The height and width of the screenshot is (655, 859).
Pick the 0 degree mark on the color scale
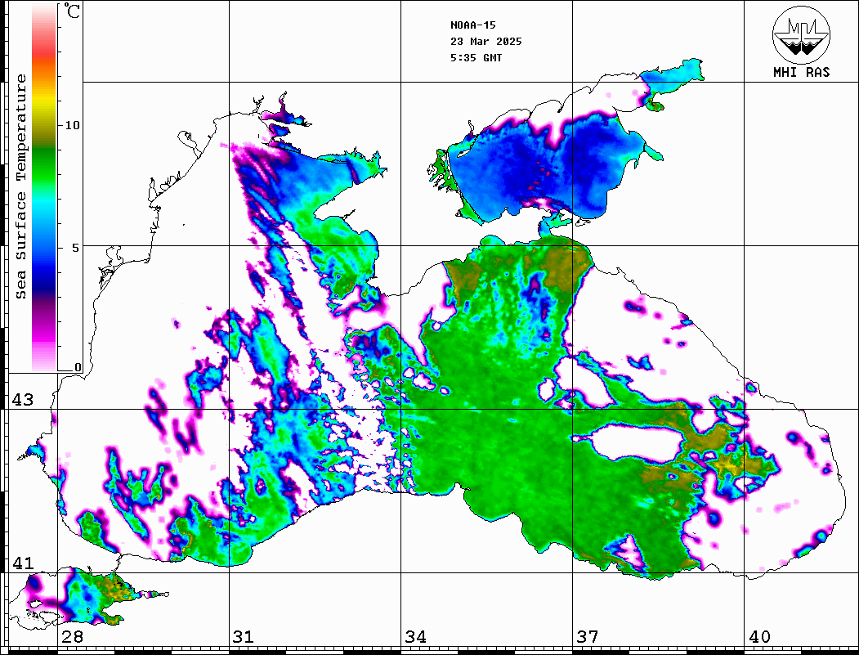(x=78, y=367)
